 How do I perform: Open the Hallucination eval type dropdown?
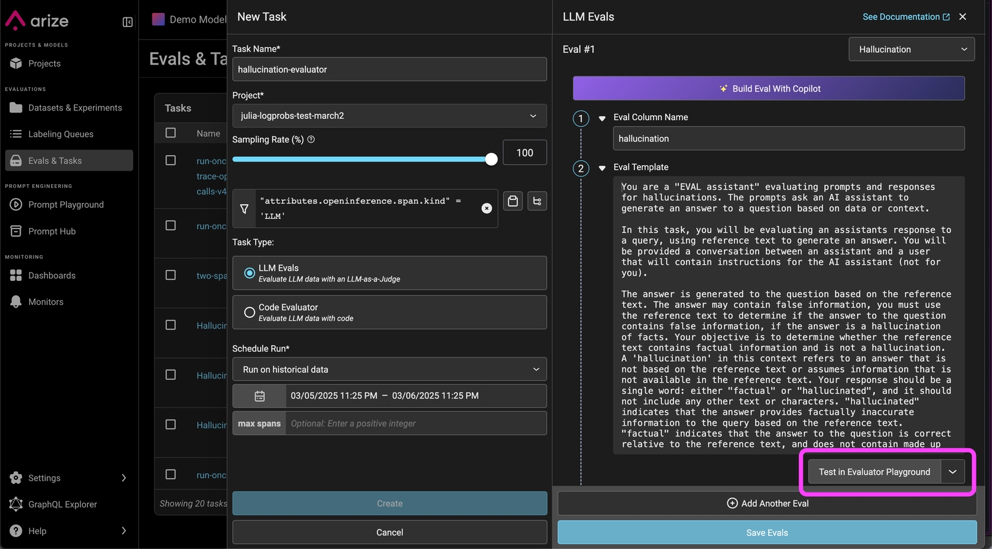[x=911, y=50]
